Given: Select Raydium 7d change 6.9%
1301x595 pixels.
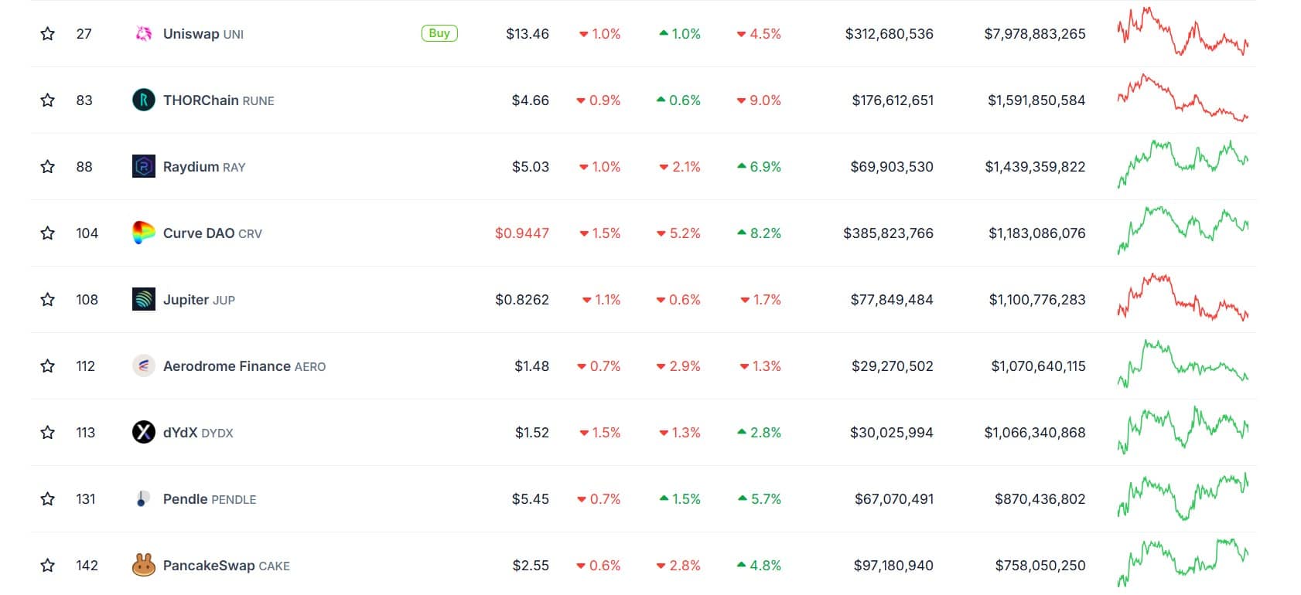Looking at the screenshot, I should (760, 167).
